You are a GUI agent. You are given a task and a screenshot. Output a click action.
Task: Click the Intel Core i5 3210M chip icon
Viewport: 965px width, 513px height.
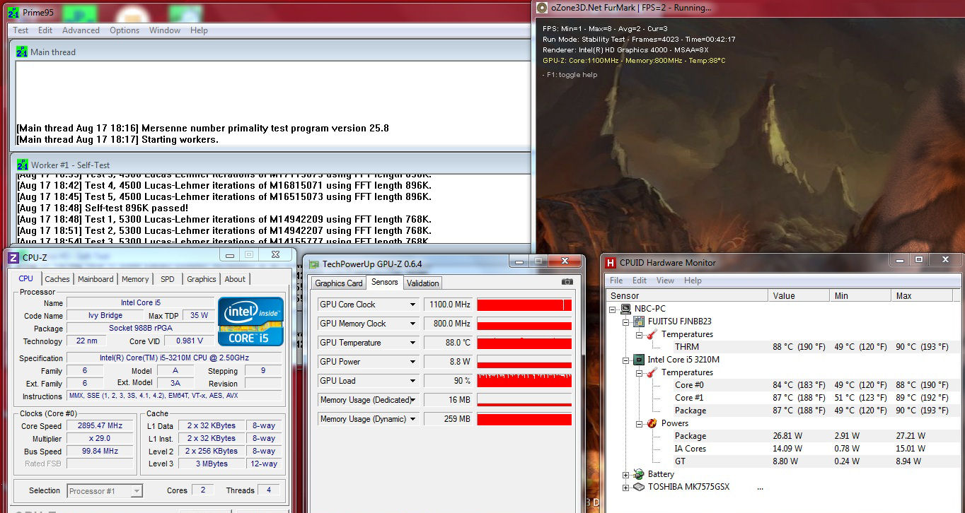639,360
